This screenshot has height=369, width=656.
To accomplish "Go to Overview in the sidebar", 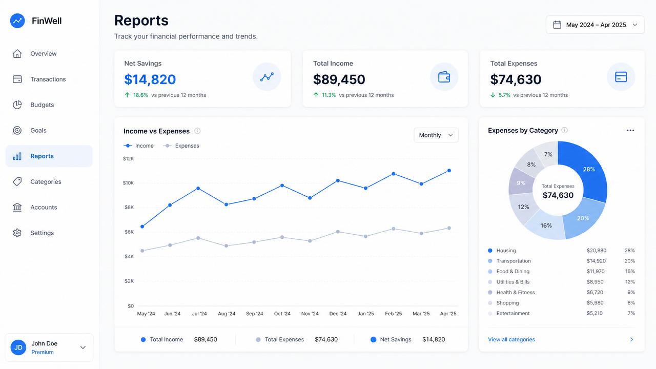I will pos(49,54).
